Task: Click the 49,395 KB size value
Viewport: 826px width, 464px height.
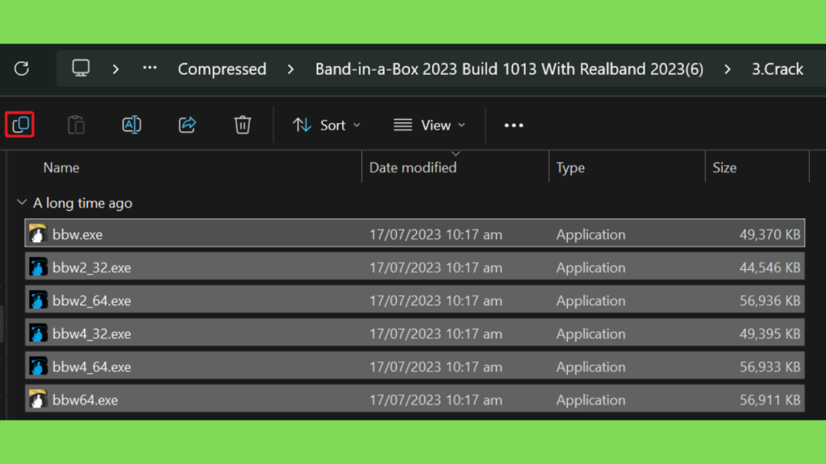Action: [770, 334]
